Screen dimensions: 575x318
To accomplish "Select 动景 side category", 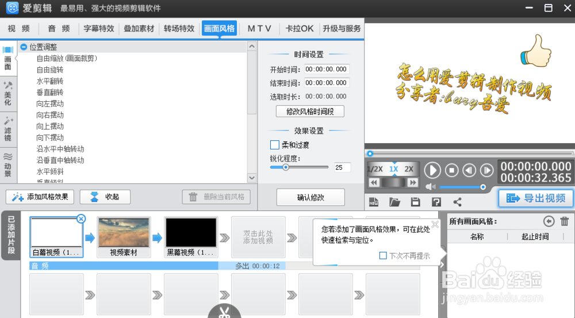I will [x=8, y=164].
